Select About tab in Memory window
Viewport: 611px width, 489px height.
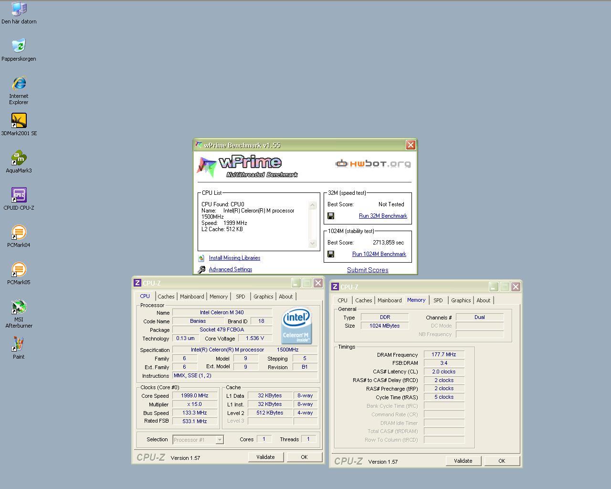484,300
